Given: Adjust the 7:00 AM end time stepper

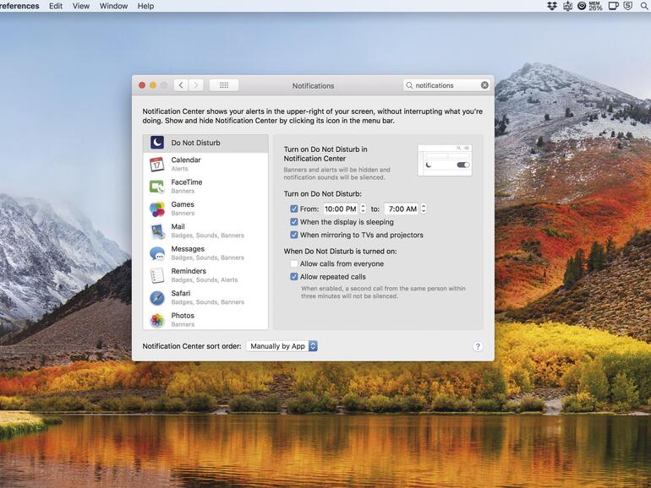Looking at the screenshot, I should pyautogui.click(x=424, y=209).
